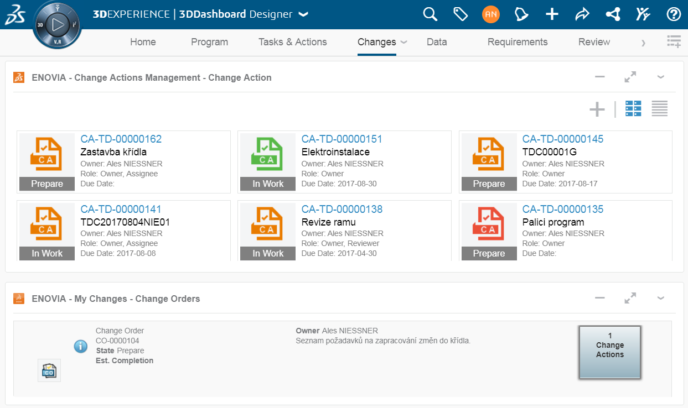Click the CA icon for TDC00001G
Image resolution: width=688 pixels, height=408 pixels.
tap(488, 154)
